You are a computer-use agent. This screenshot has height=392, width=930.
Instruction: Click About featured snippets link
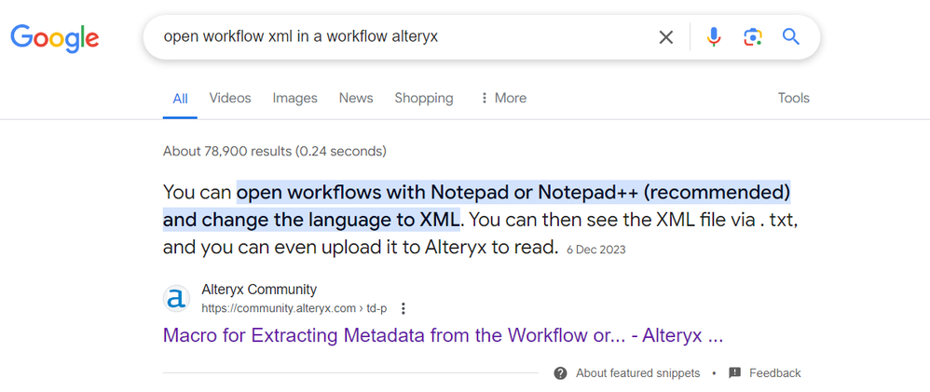637,373
